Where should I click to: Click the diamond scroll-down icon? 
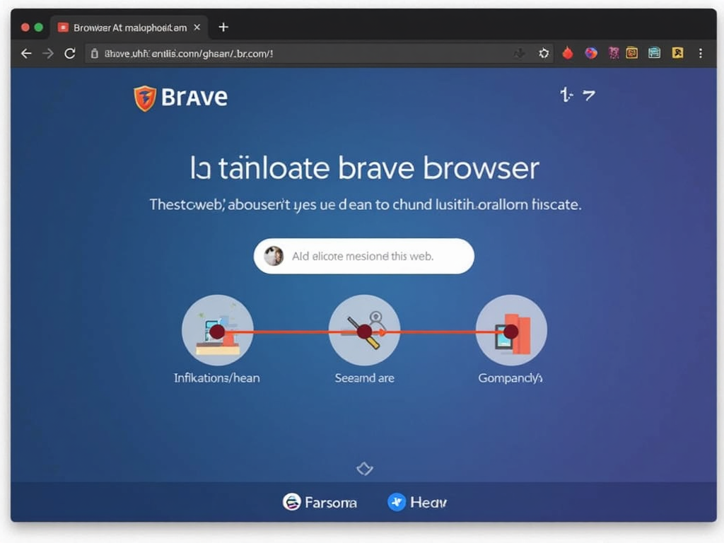coord(365,469)
